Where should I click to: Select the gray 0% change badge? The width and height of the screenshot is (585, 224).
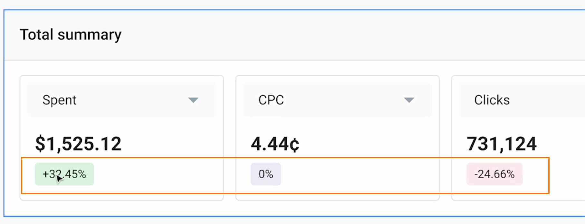pyautogui.click(x=266, y=174)
